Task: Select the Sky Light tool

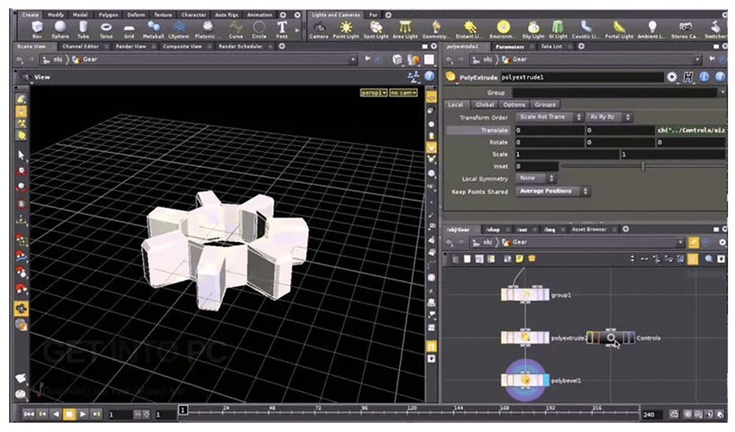Action: click(533, 29)
